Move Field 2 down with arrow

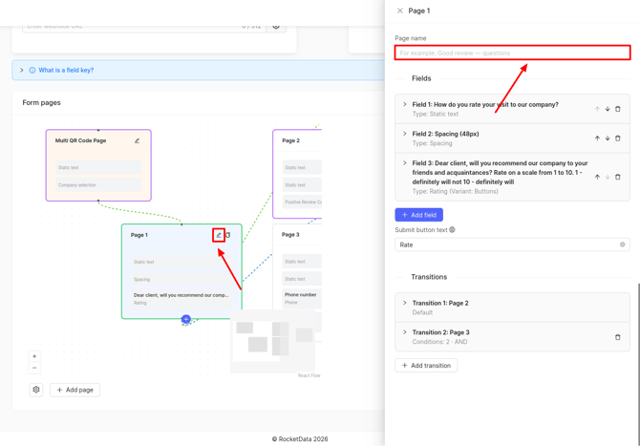point(608,138)
